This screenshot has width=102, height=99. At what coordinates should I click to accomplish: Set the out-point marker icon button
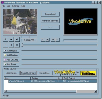coord(47,40)
